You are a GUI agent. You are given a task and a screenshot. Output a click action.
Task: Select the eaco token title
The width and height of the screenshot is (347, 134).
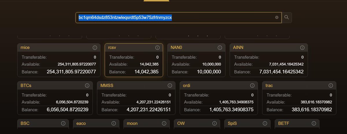pyautogui.click(x=81, y=123)
